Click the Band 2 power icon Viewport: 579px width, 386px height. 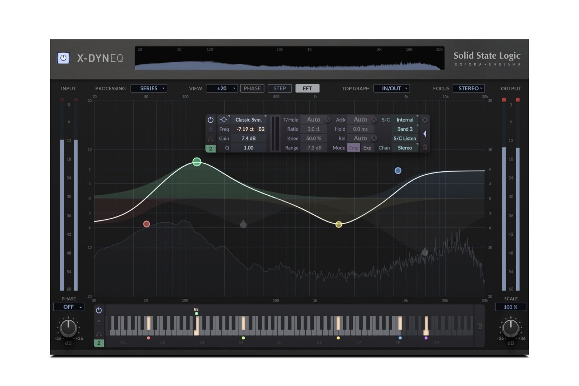pos(211,120)
